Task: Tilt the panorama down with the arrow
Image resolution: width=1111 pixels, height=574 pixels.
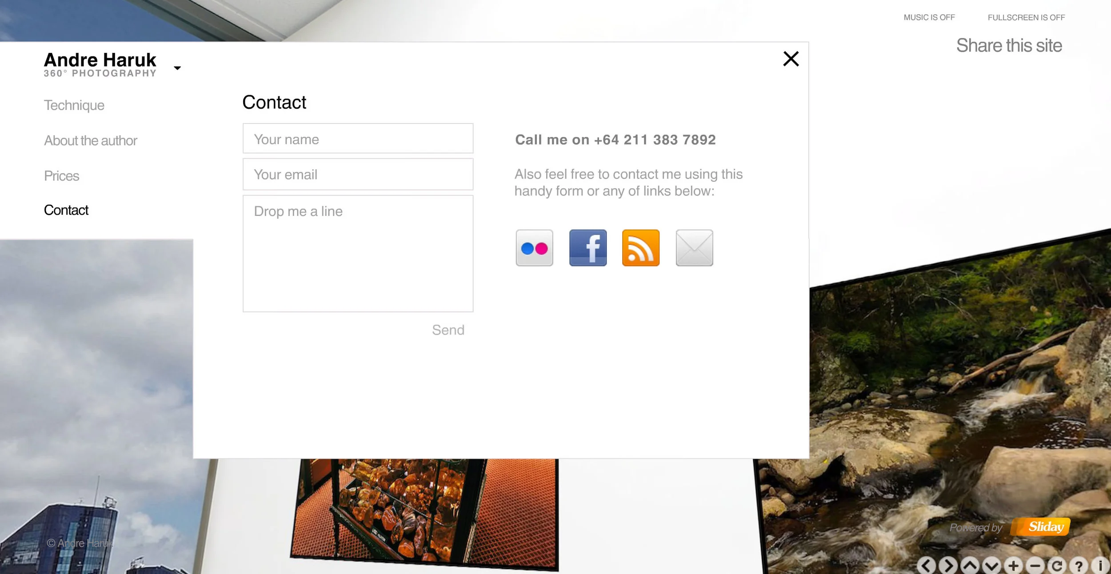Action: (x=991, y=566)
